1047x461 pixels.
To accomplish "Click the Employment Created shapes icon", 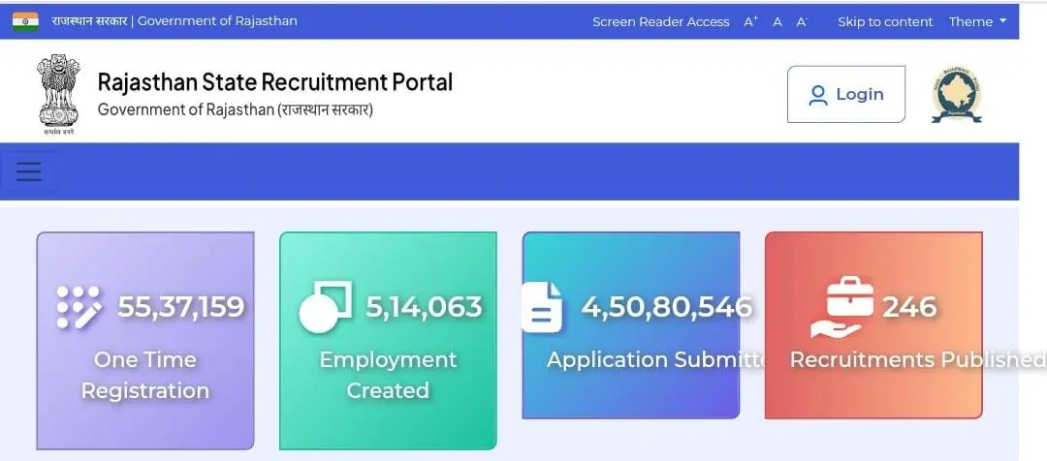I will pos(325,307).
